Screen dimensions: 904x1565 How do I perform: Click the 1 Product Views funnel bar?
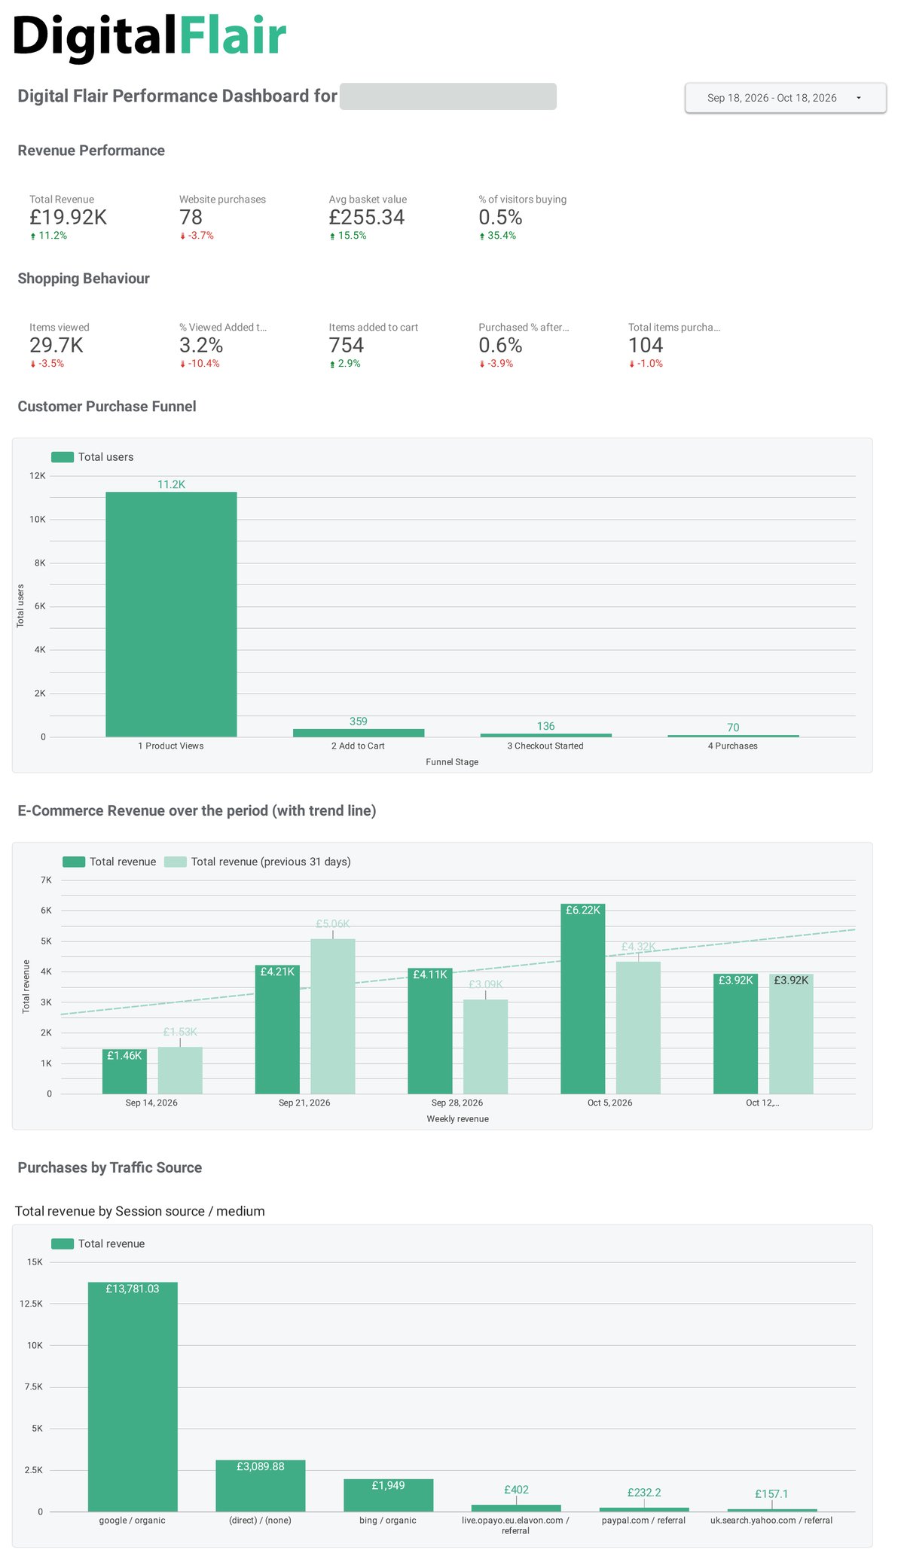(171, 615)
